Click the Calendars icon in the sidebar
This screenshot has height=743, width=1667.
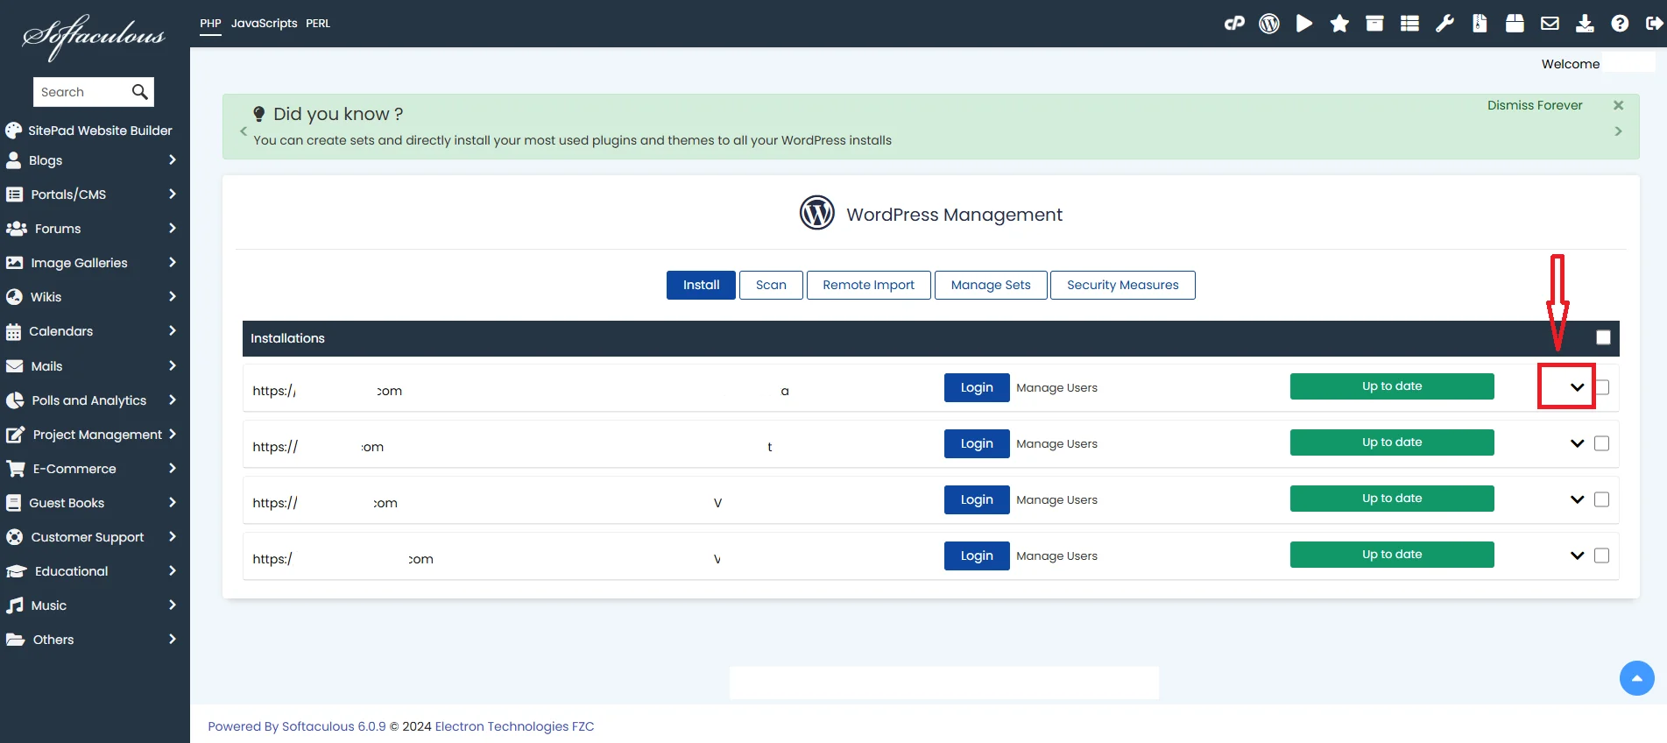[13, 331]
